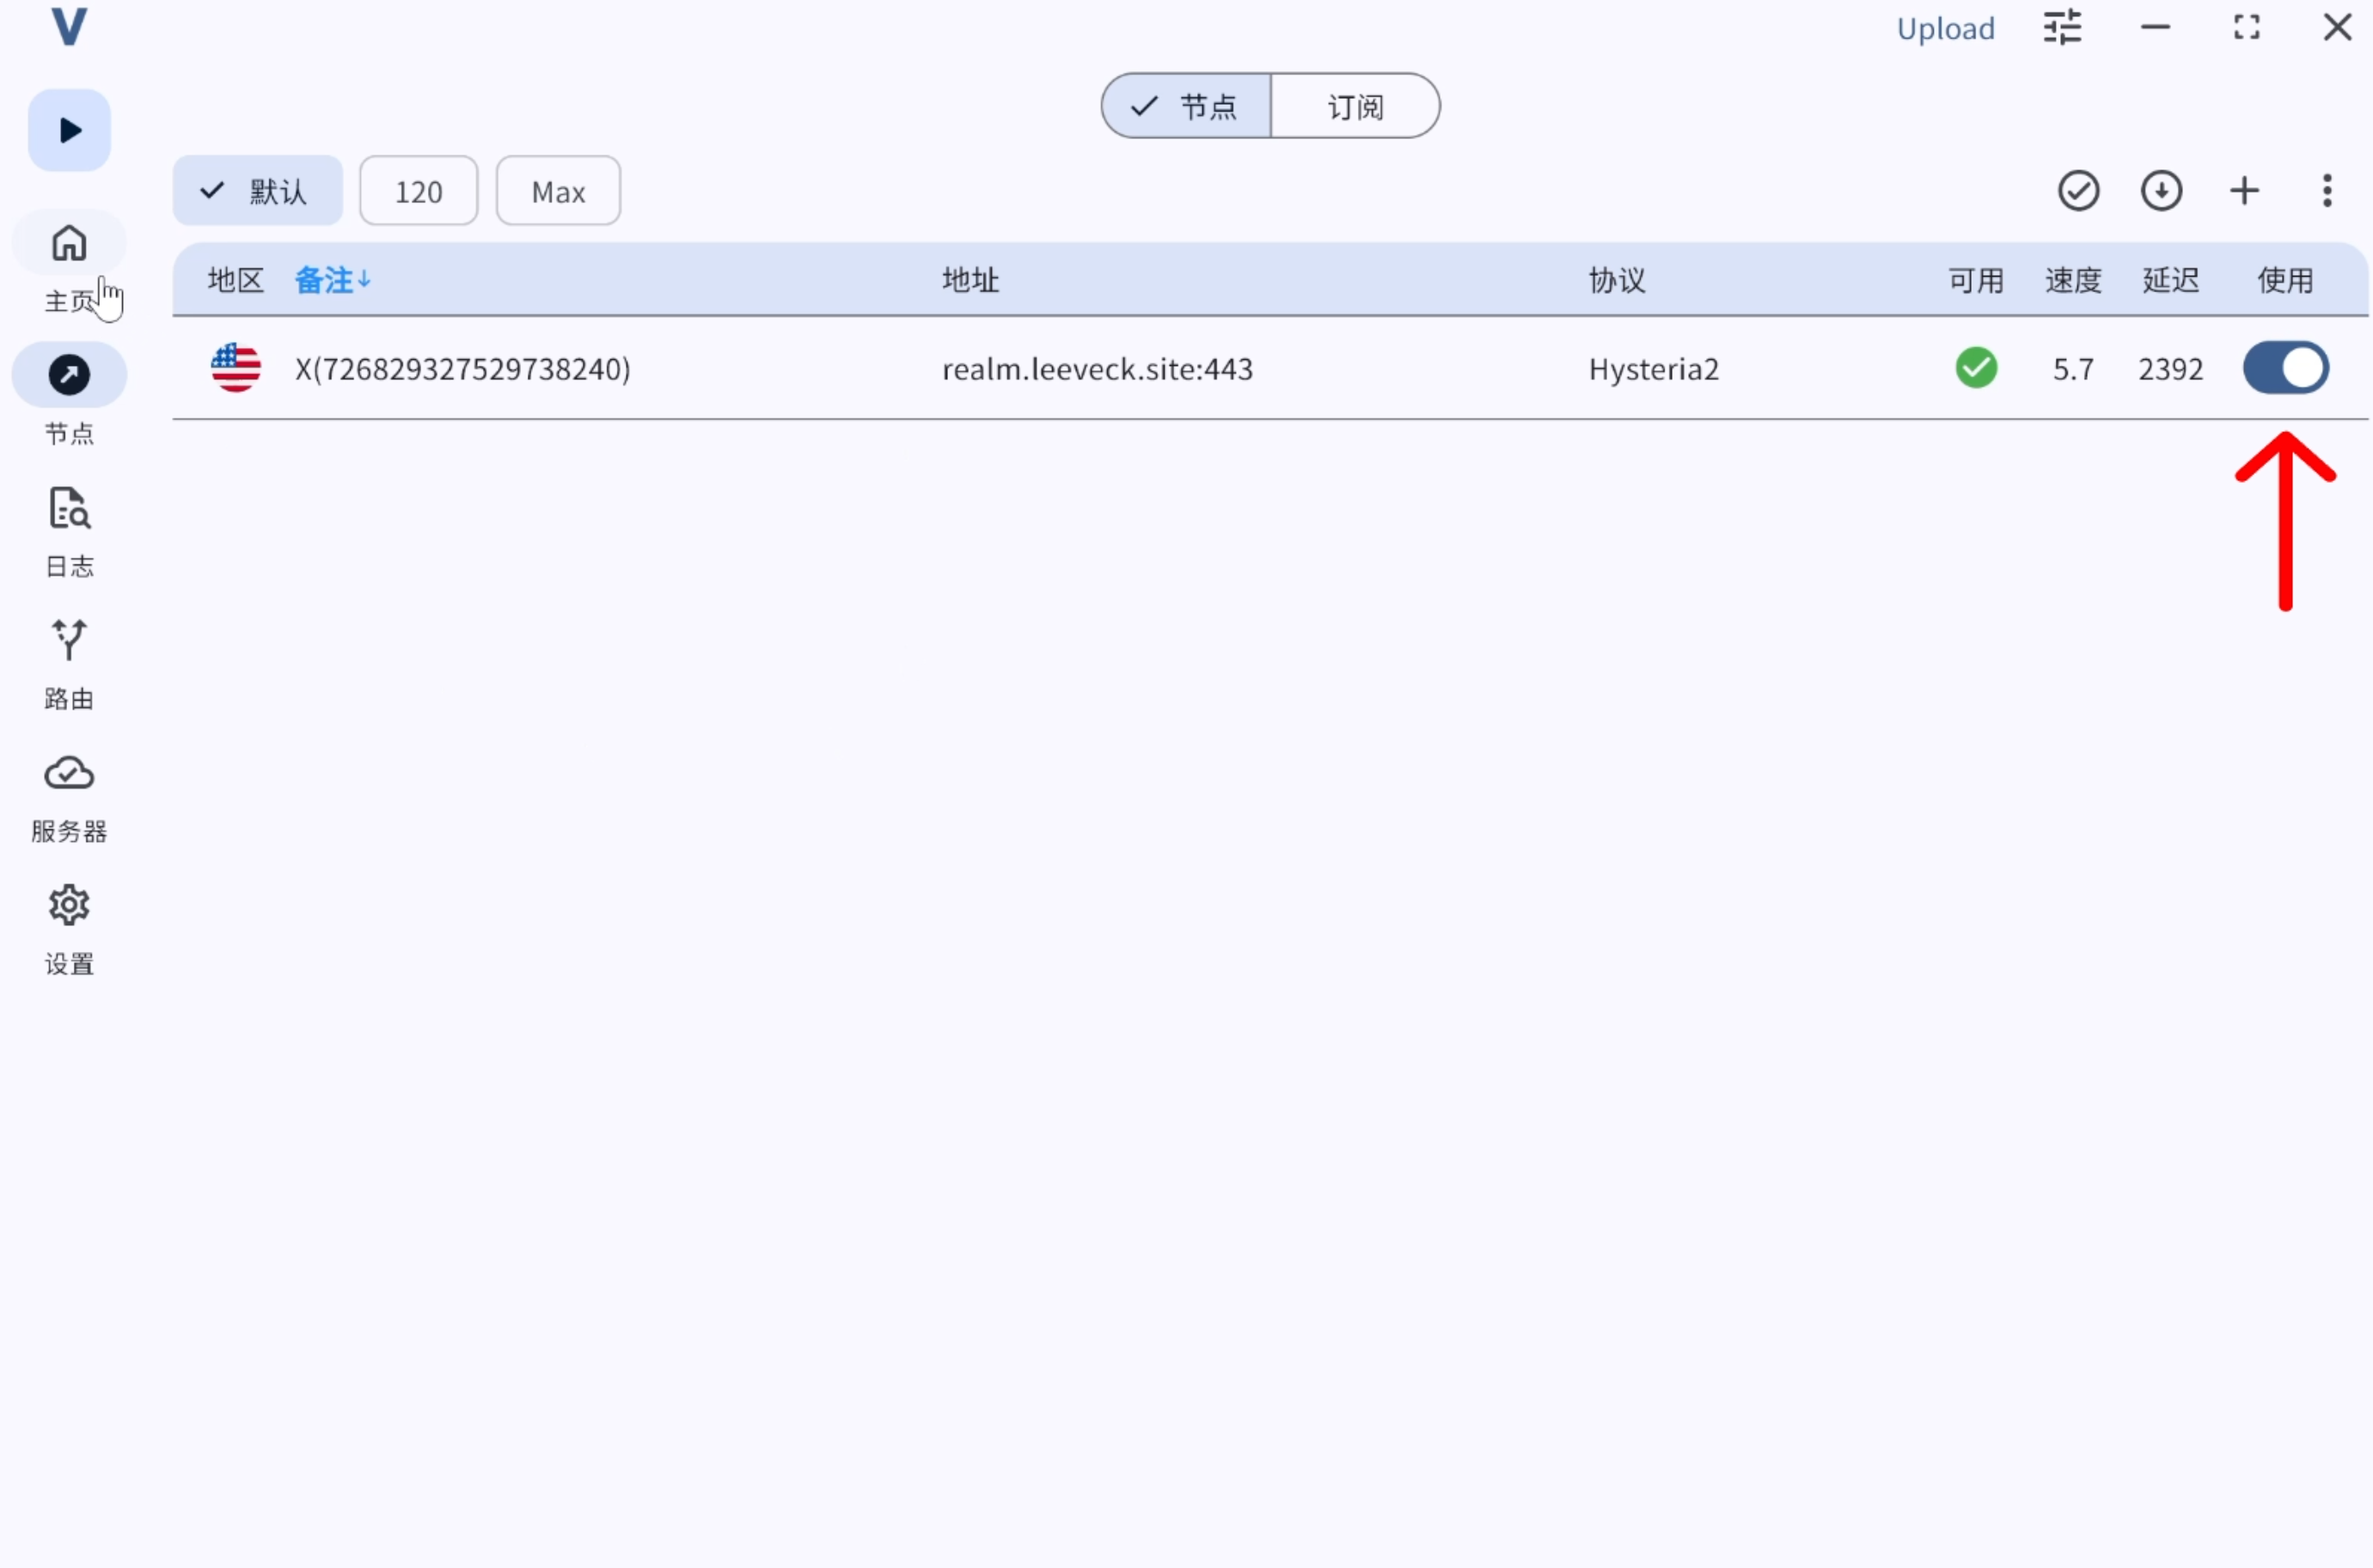Select the 120 filter chip

pos(419,191)
